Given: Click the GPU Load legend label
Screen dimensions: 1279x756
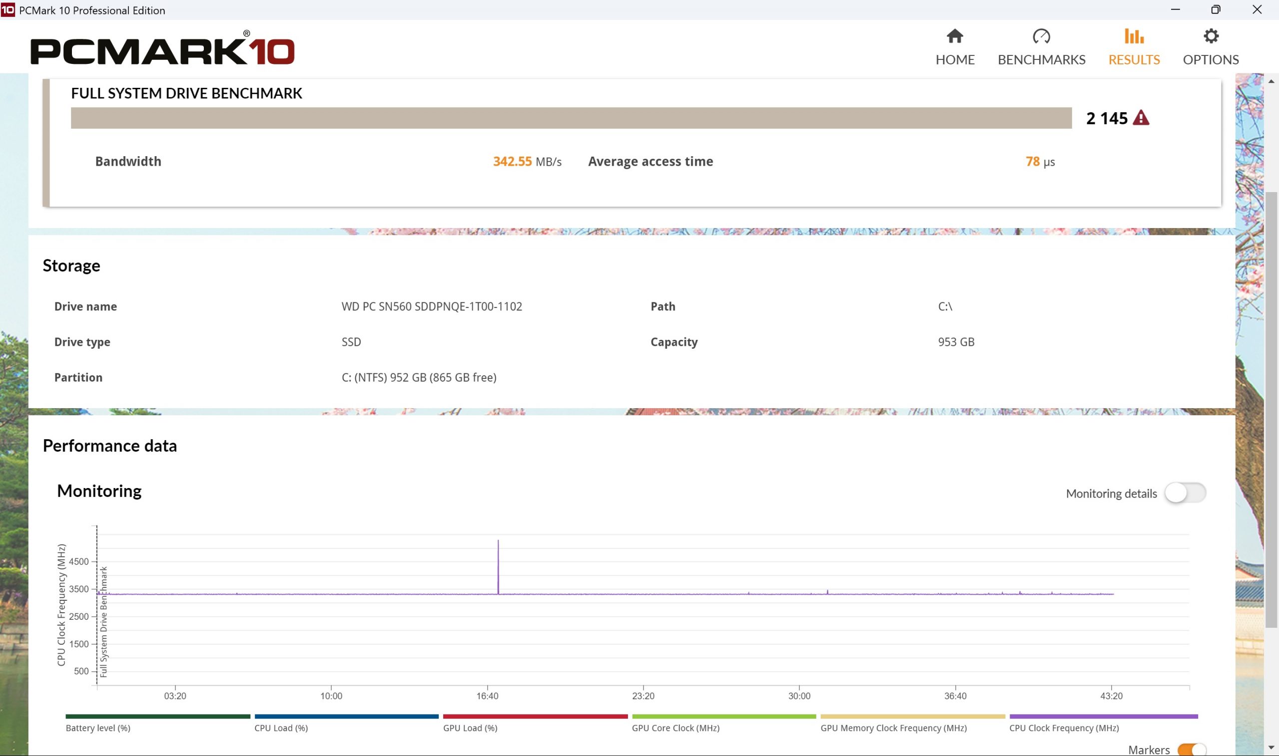Looking at the screenshot, I should coord(470,728).
